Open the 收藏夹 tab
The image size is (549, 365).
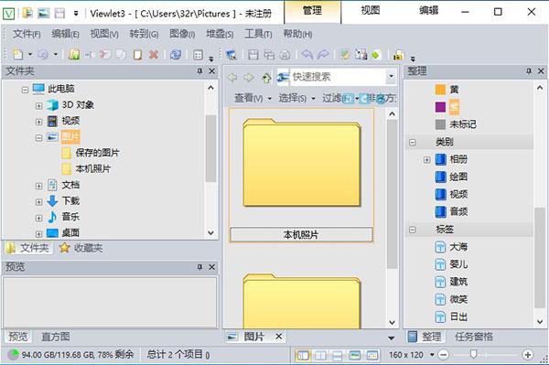pos(81,248)
